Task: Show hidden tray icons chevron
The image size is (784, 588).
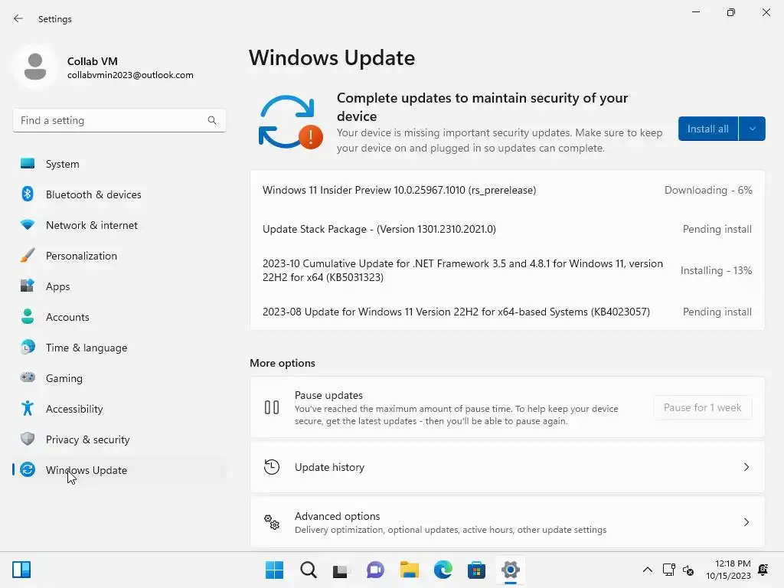Action: [x=647, y=570]
